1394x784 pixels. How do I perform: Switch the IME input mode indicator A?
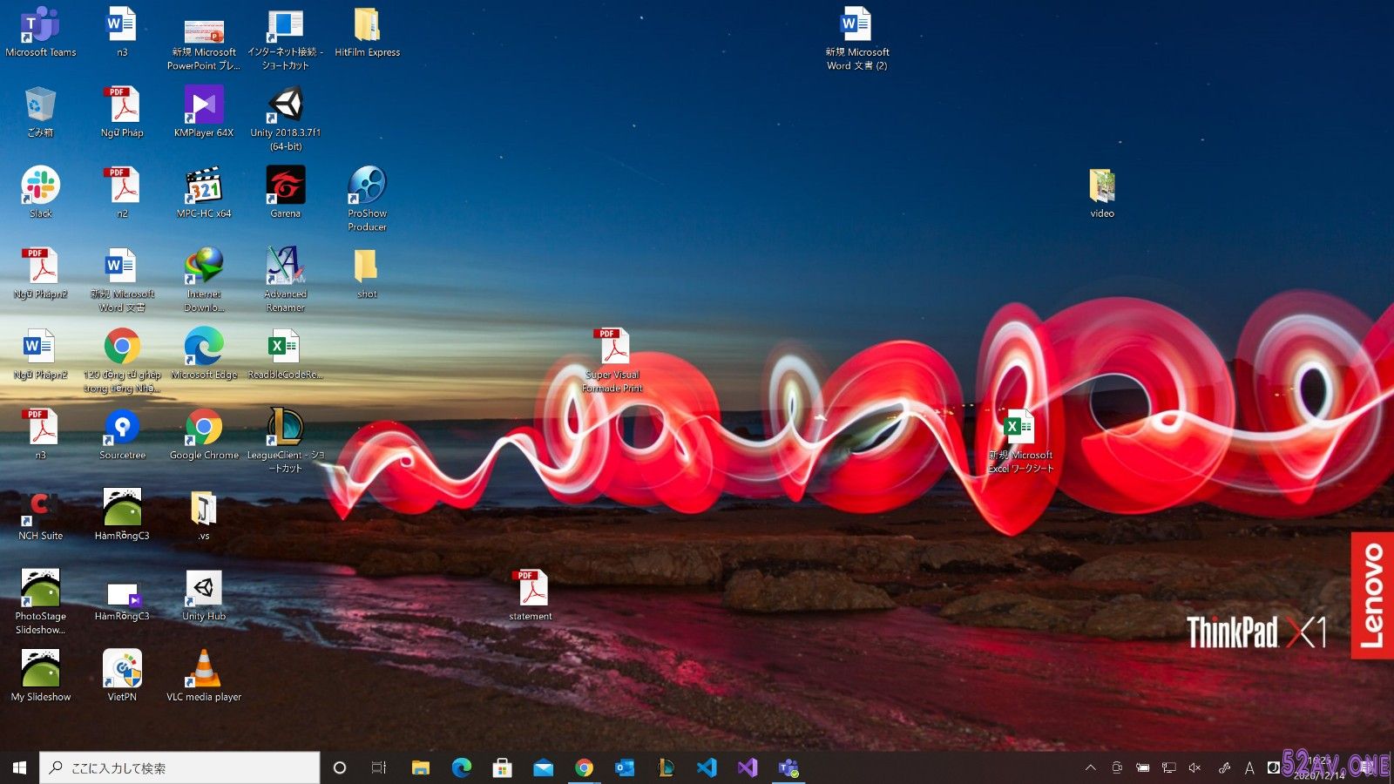click(x=1249, y=767)
